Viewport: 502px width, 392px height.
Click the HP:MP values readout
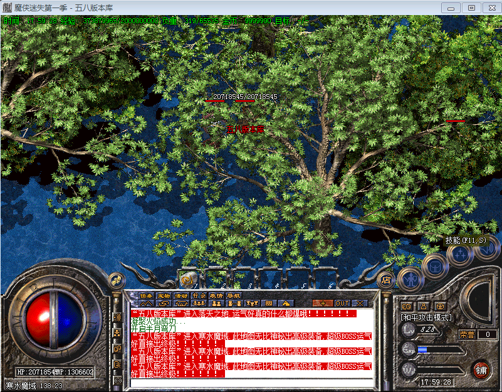coord(55,372)
